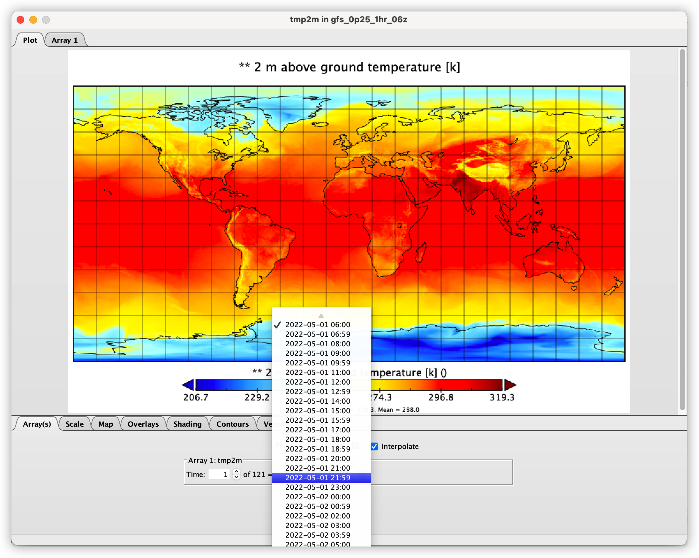699x558 pixels.
Task: Click the Time index input field
Action: click(219, 474)
